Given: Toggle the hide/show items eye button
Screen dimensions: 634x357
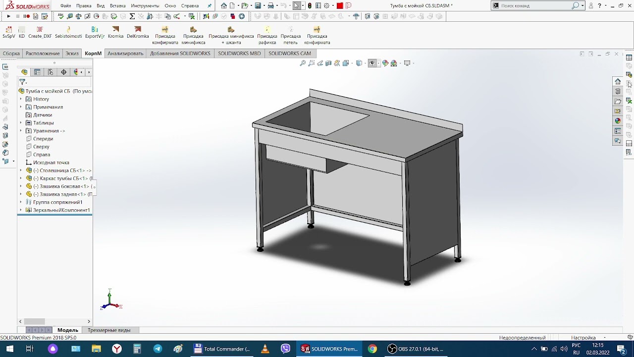Looking at the screenshot, I should (x=372, y=63).
